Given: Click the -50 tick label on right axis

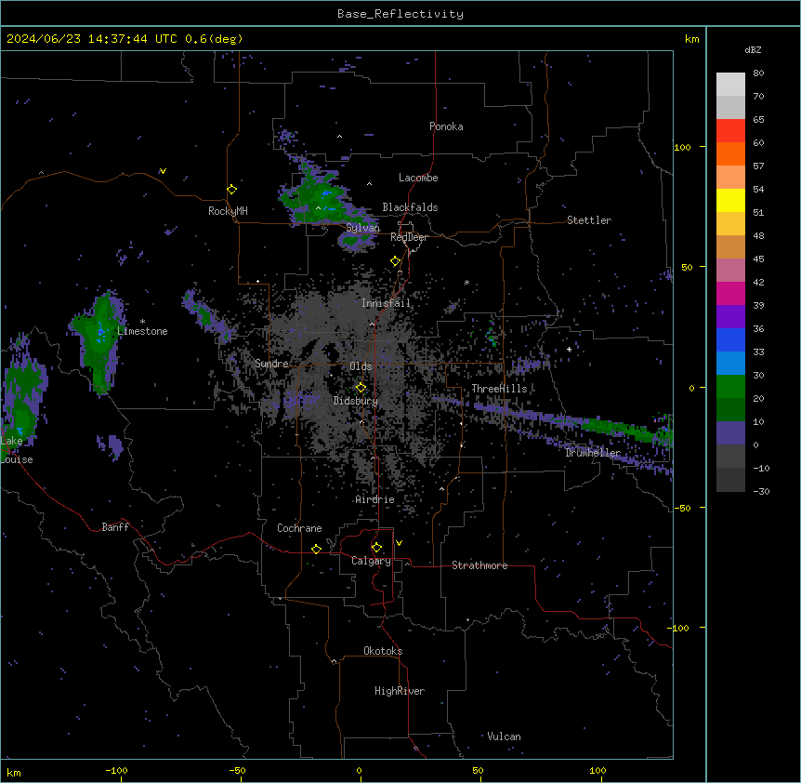Looking at the screenshot, I should [x=681, y=508].
